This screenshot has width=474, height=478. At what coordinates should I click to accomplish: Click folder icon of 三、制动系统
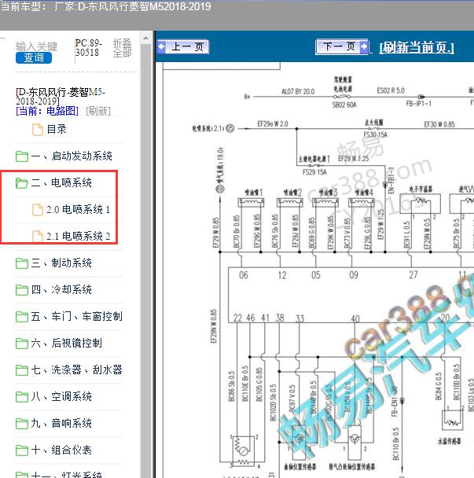pos(22,263)
